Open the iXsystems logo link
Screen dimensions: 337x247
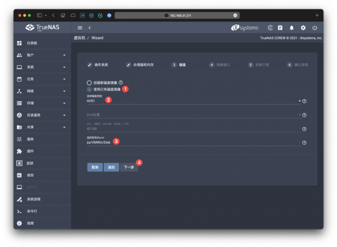pos(245,28)
